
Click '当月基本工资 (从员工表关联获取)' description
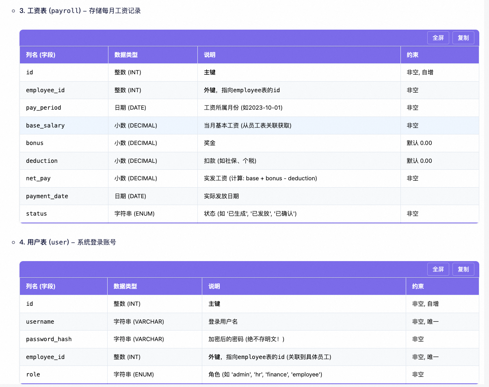pos(248,125)
